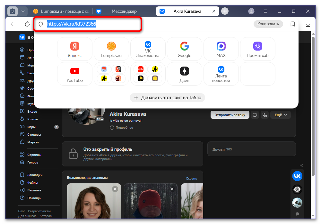Bookmark this page with the bookmark icon
The width and height of the screenshot is (321, 224).
pyautogui.click(x=292, y=24)
